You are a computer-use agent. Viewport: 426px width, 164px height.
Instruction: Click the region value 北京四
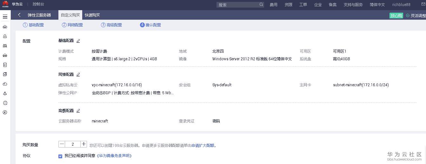coord(218,51)
